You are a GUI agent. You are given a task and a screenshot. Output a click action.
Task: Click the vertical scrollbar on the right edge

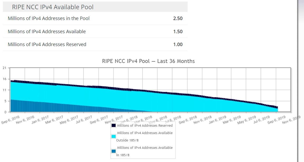[x=301, y=79]
